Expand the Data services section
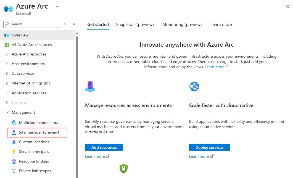 [x=6, y=73]
